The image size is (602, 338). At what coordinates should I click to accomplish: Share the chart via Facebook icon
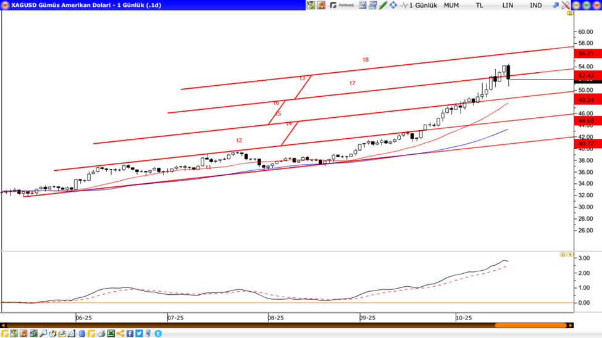(x=130, y=334)
